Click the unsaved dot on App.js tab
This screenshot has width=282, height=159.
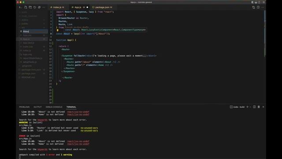[87, 7]
